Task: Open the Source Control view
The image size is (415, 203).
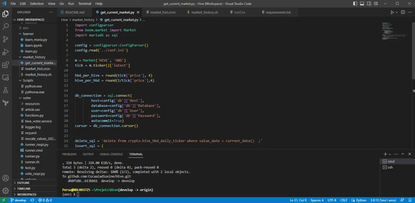Action: click(6, 39)
